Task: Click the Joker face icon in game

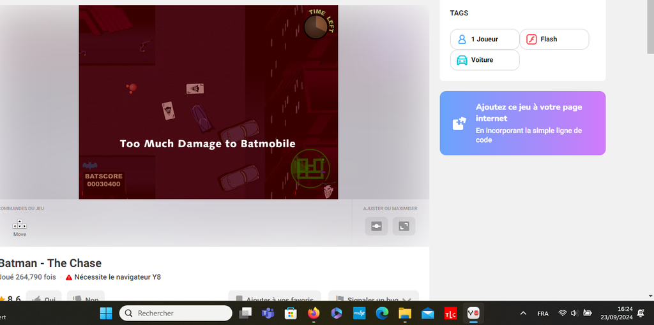Action: click(x=330, y=191)
